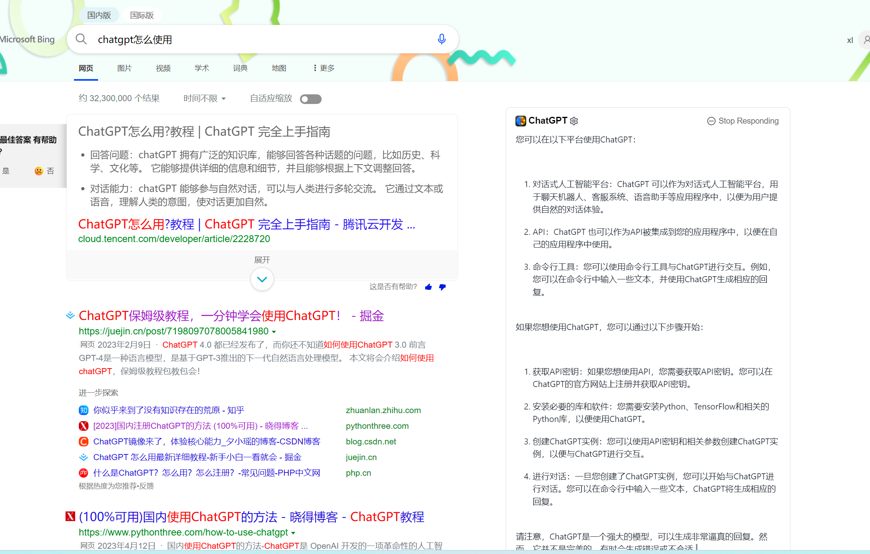Click the ChatGPT panel title text
Image resolution: width=870 pixels, height=554 pixels.
coord(548,120)
